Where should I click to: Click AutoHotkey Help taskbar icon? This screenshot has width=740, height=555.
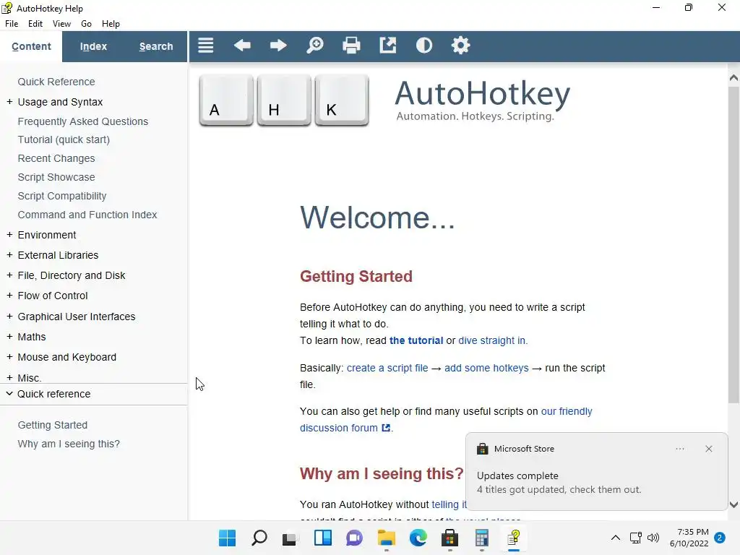point(514,538)
